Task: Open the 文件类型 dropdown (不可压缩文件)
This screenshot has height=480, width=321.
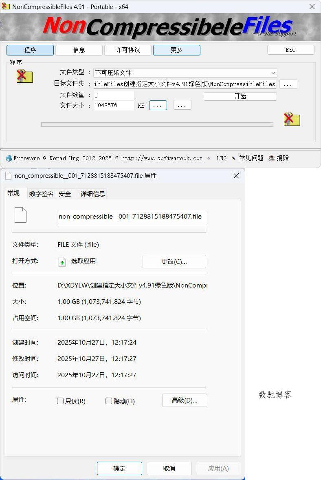Action: [185, 73]
